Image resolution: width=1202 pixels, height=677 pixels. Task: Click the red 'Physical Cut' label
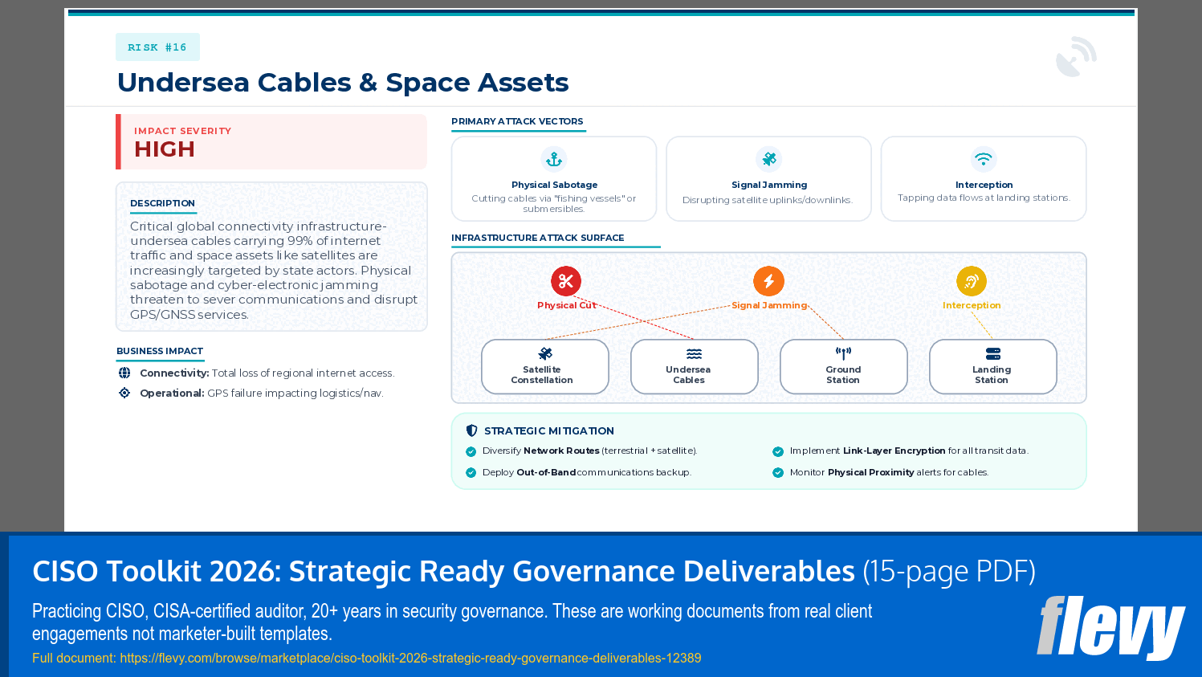click(567, 305)
